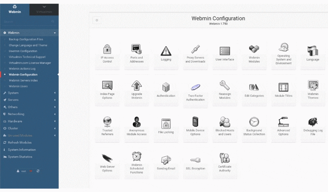Open the Edit Categories icon
Image resolution: width=328 pixels, height=192 pixels.
coord(254,87)
